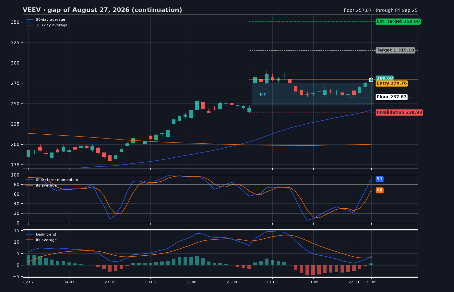Click the 175 price axis label
Viewport: 454px width, 292px height.
(x=15, y=165)
